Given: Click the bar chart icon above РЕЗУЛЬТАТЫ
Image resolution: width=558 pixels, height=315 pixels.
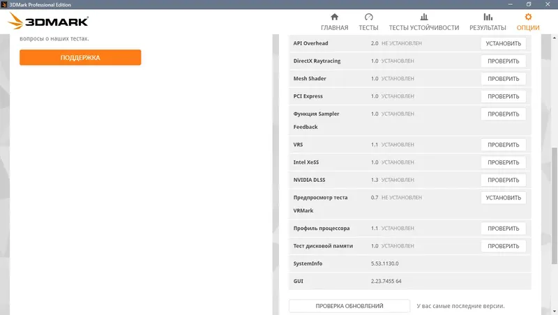Looking at the screenshot, I should pos(488,17).
